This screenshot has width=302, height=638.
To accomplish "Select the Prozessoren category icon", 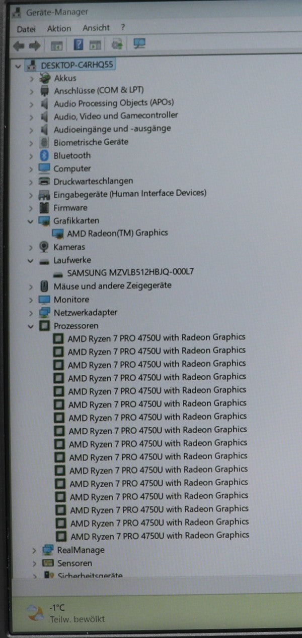I will [x=45, y=326].
